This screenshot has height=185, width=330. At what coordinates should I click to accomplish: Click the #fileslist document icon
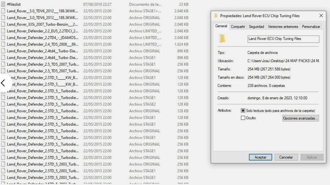coord(3,4)
